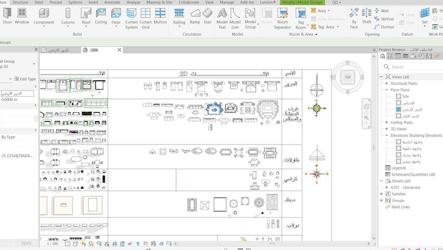Select Legends in the Project Browser
The height and width of the screenshot is (250, 443).
[x=398, y=168]
